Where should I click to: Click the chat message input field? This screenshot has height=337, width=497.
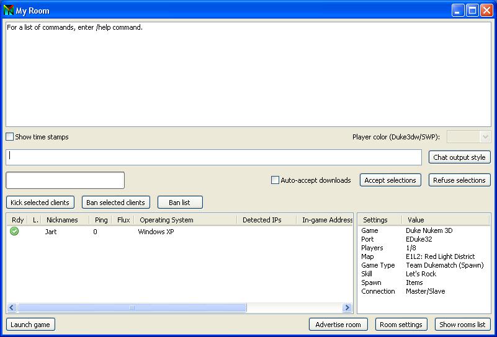(x=213, y=157)
